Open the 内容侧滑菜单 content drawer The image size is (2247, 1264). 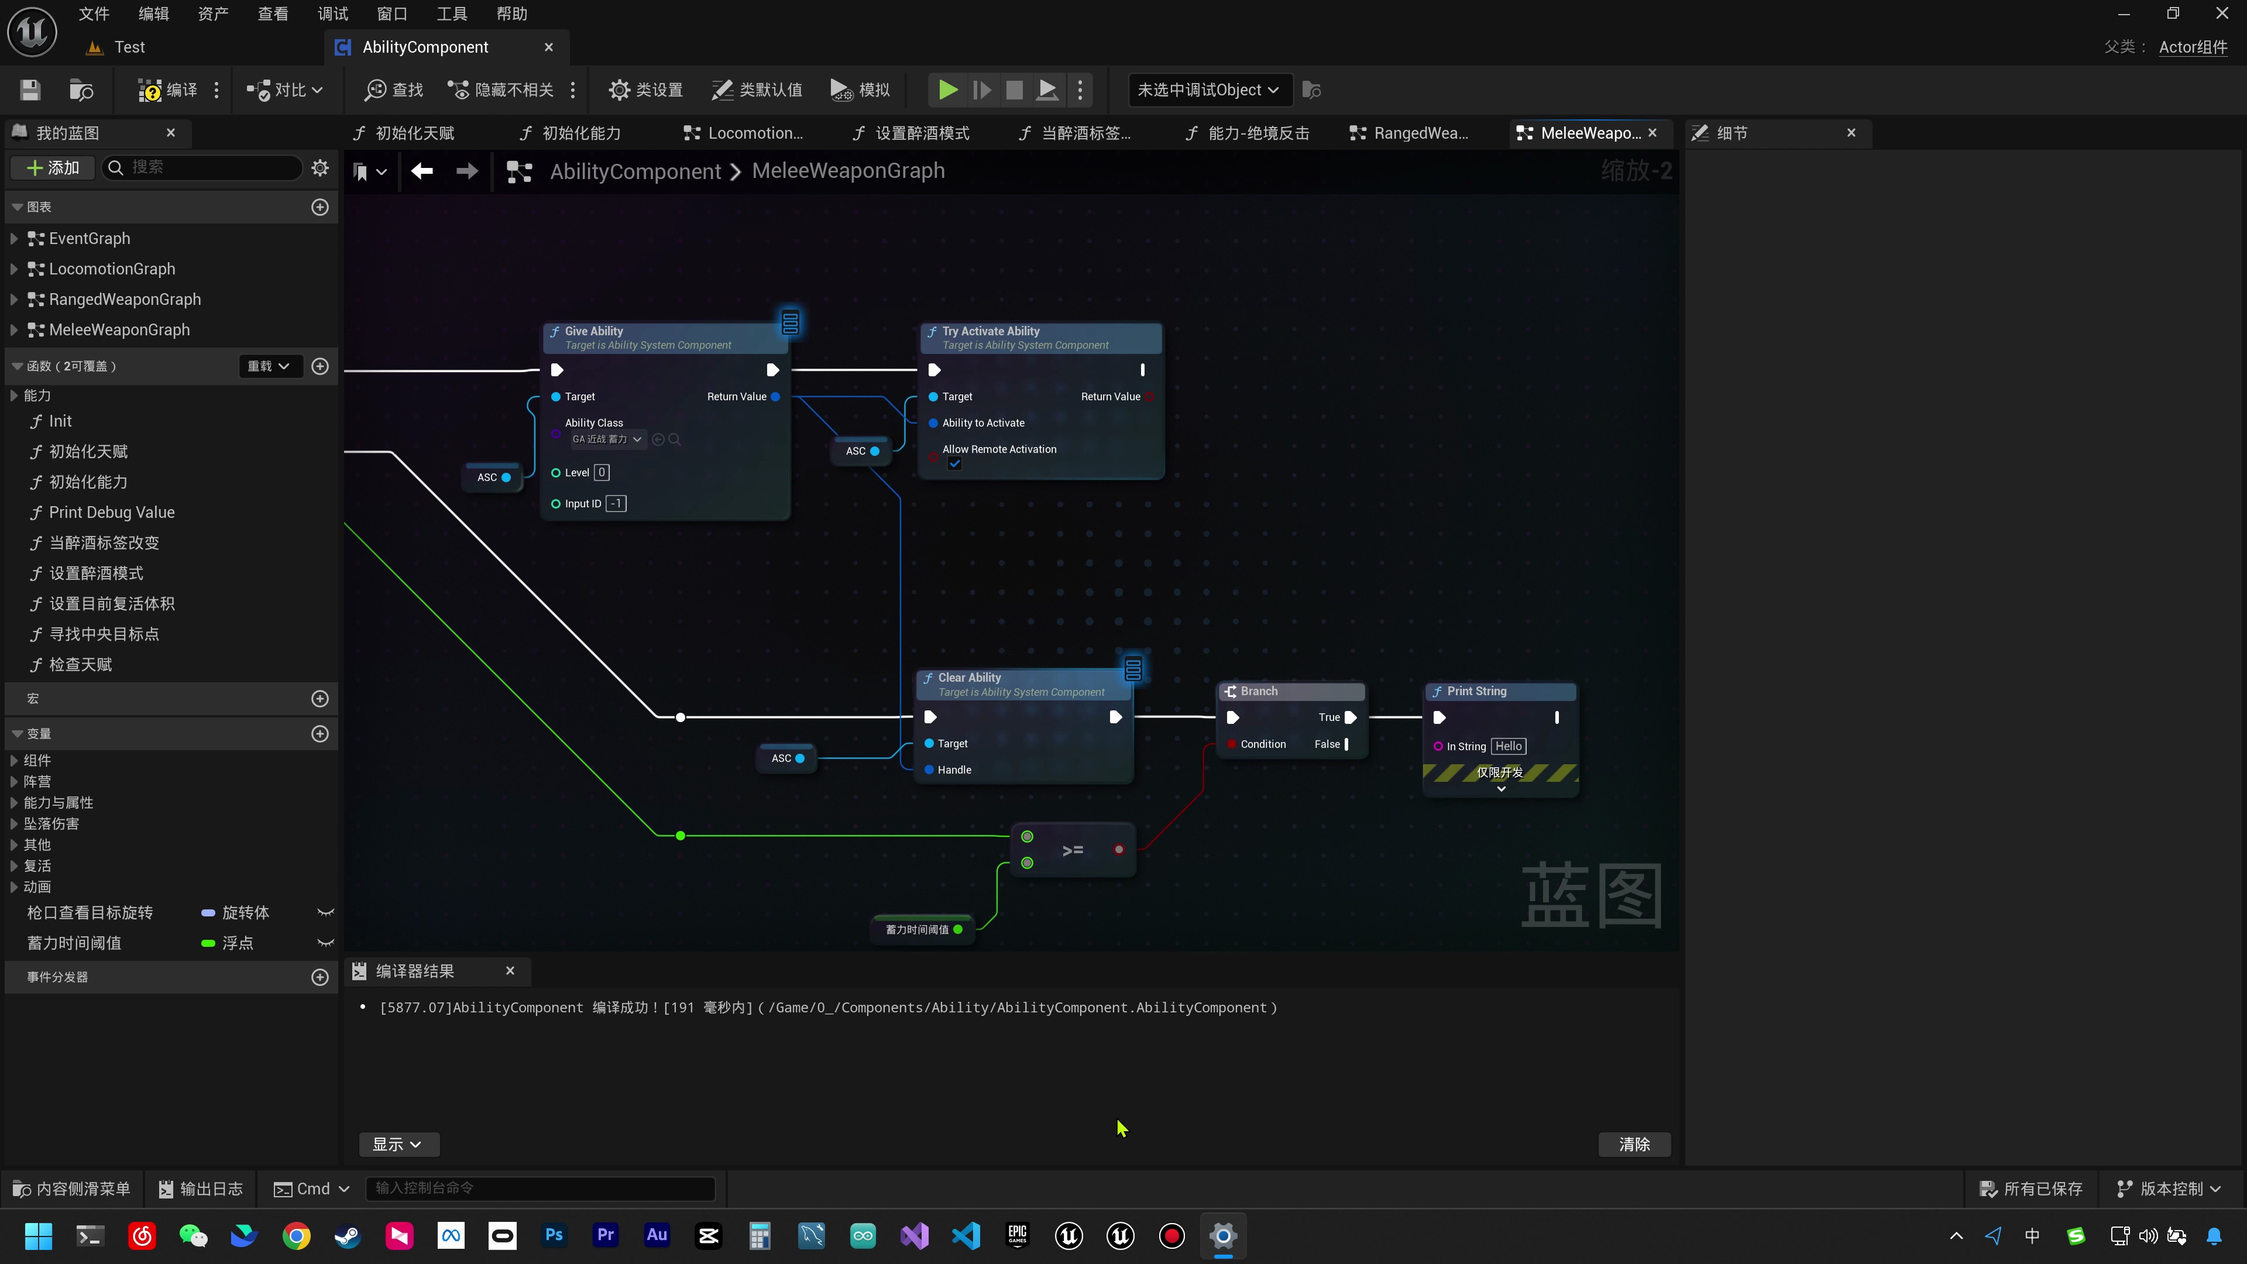71,1189
